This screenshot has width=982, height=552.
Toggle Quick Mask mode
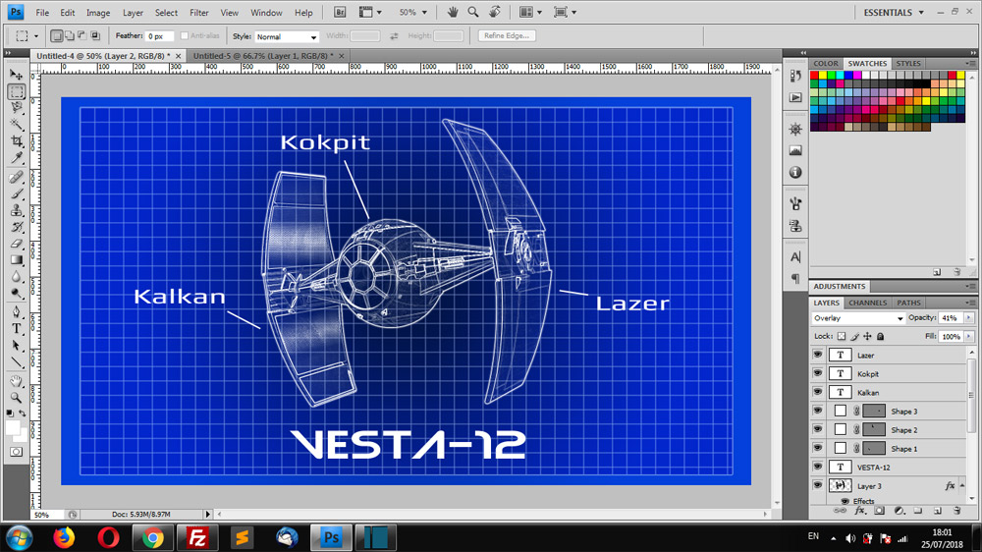[17, 452]
